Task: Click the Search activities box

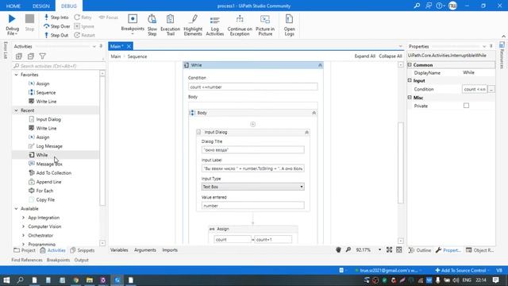Action: pyautogui.click(x=58, y=66)
